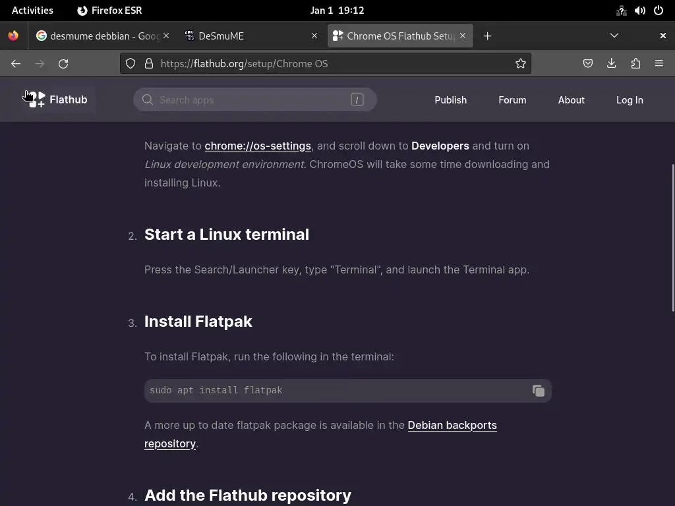The width and height of the screenshot is (675, 506).
Task: Switch to the desmume debbian Google tab
Action: point(99,36)
